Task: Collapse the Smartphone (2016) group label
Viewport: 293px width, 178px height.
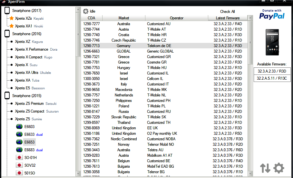Action: [x=27, y=34]
